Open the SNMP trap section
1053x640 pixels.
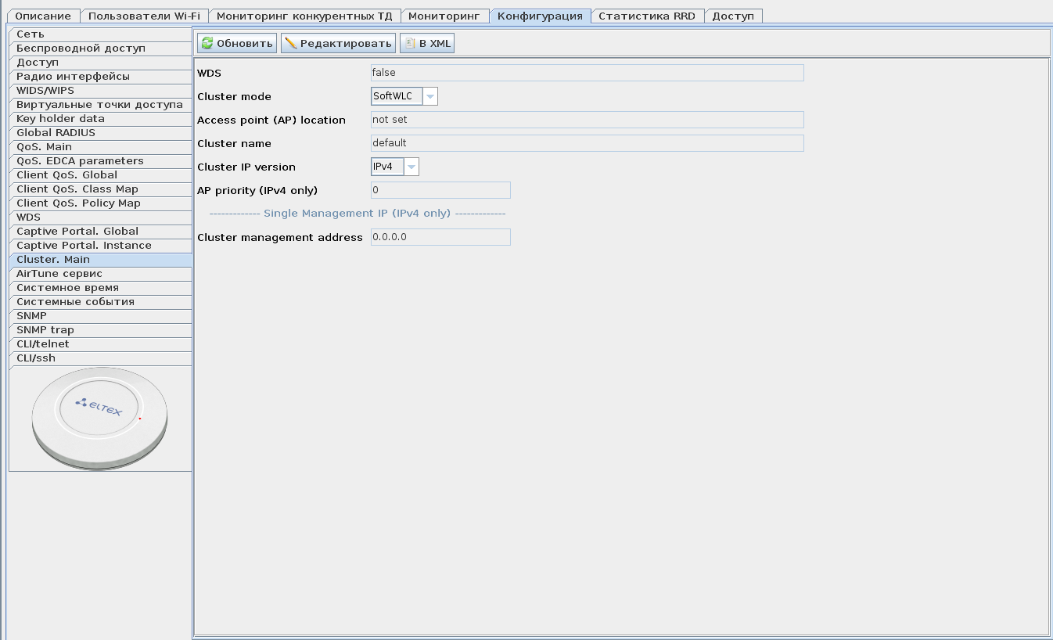pos(100,330)
